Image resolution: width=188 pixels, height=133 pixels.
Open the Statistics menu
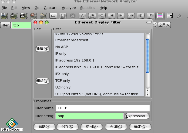point(88,8)
